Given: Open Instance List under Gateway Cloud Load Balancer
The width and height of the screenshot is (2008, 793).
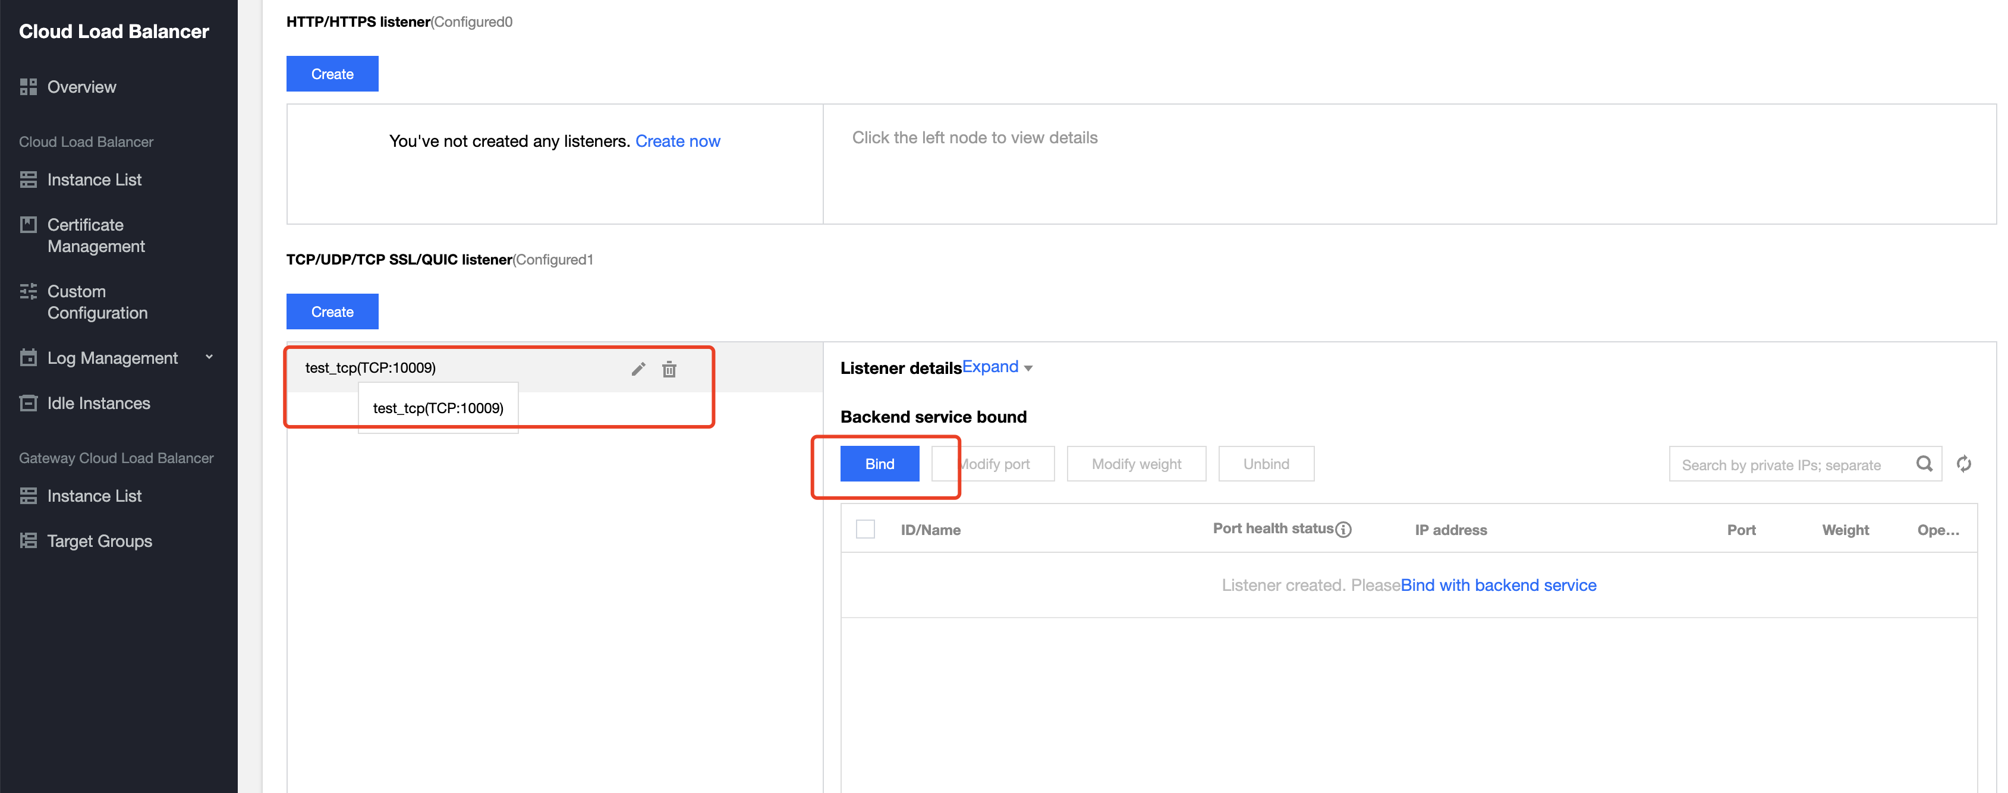Looking at the screenshot, I should pyautogui.click(x=95, y=496).
